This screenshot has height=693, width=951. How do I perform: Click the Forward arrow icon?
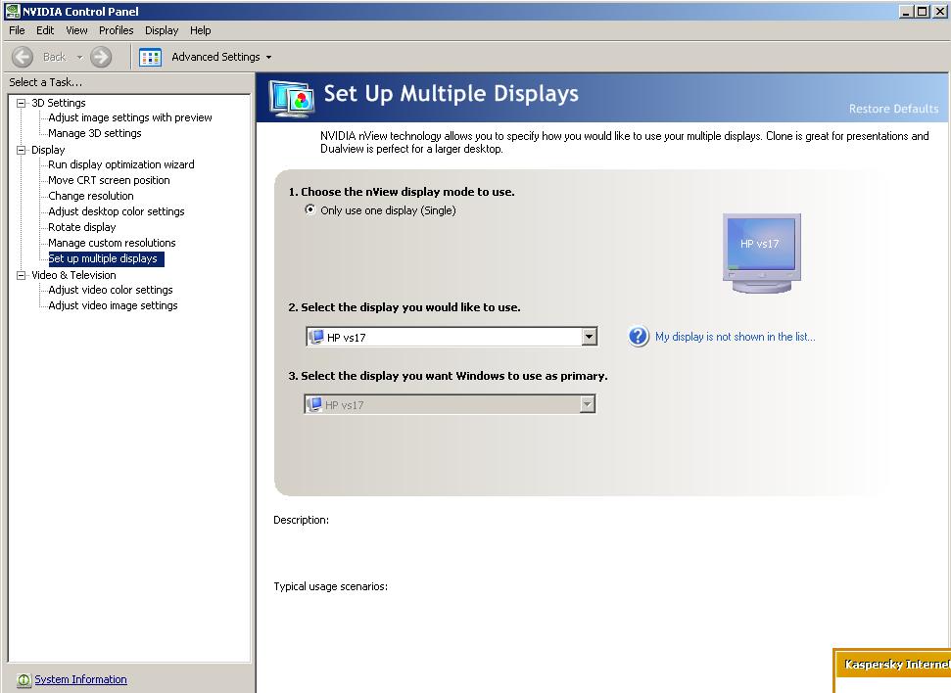pyautogui.click(x=101, y=57)
